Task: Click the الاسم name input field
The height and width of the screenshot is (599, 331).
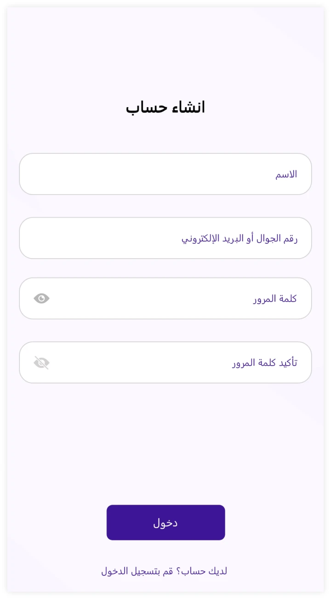Action: point(165,174)
